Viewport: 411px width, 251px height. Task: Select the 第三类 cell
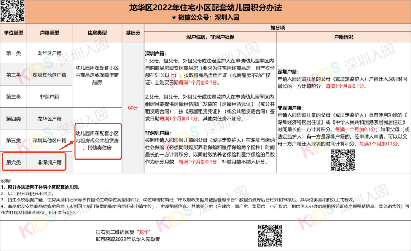coord(13,97)
